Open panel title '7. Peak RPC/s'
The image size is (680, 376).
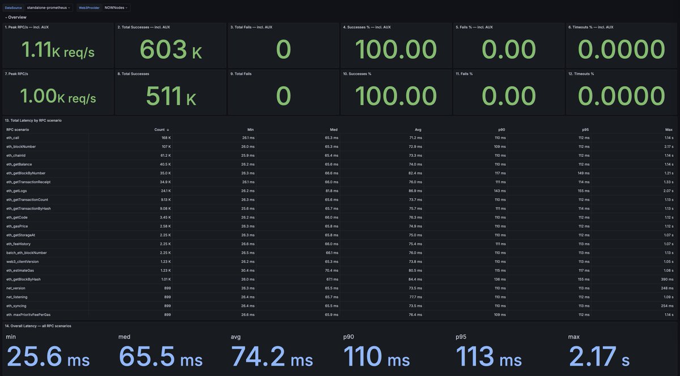point(16,74)
